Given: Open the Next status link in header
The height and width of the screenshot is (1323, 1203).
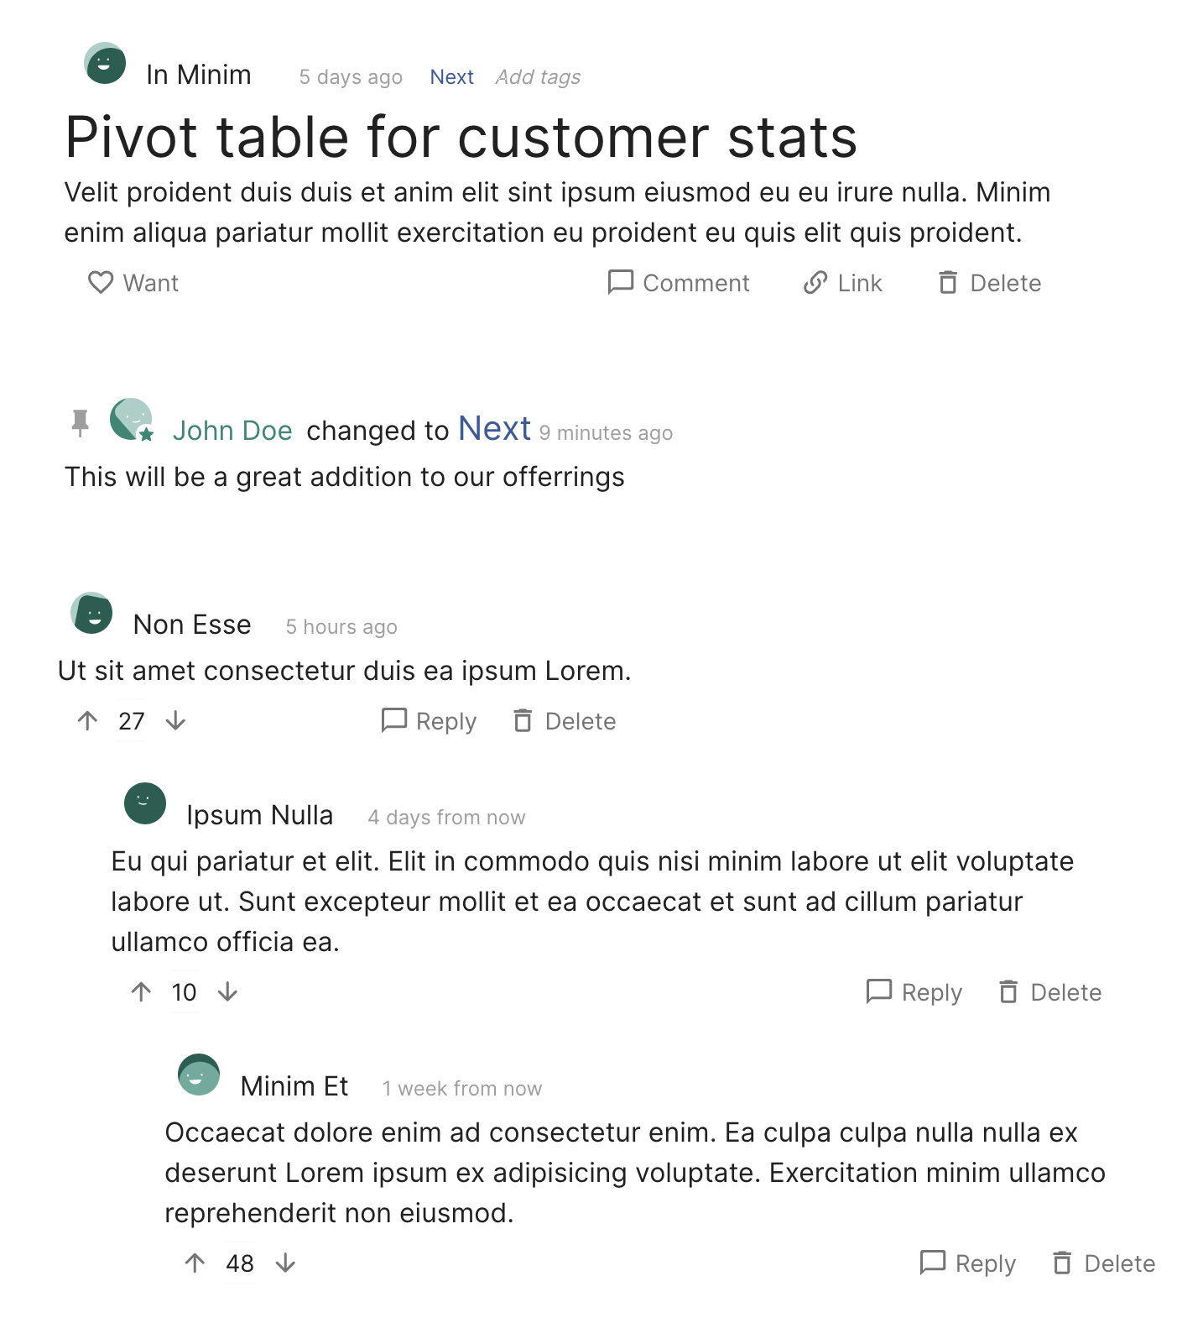Looking at the screenshot, I should pos(451,77).
